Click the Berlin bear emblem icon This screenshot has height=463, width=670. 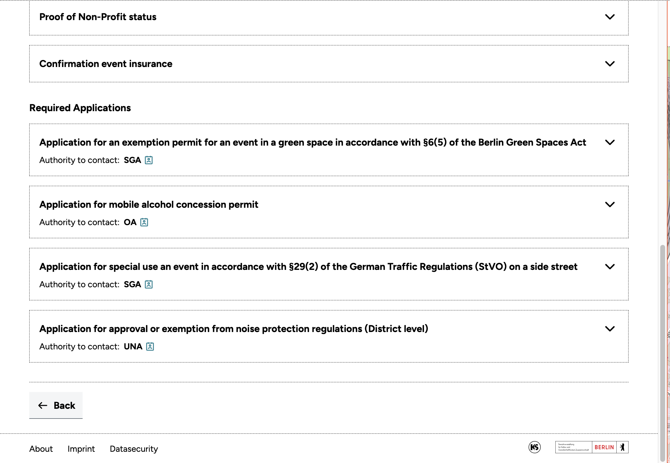point(622,447)
